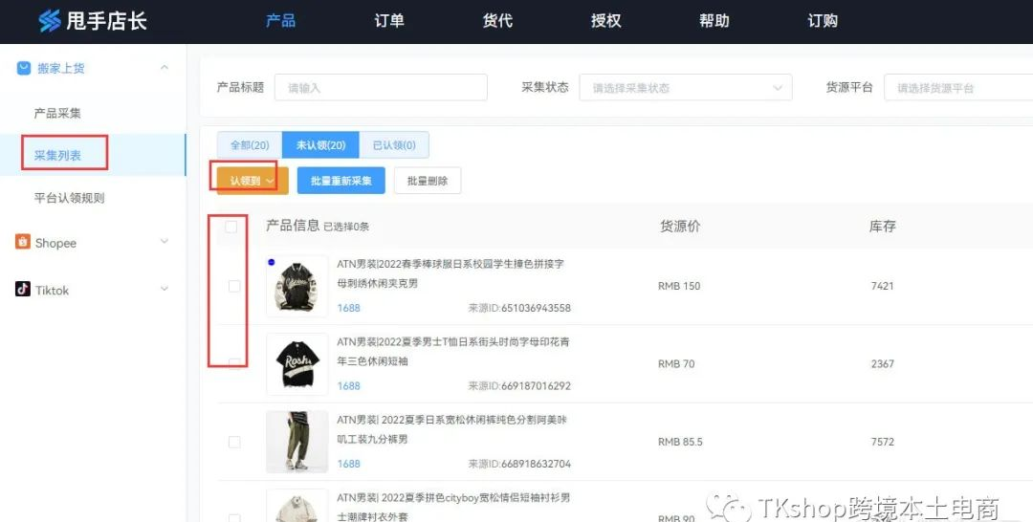Click the 批量重新采集 button

[x=341, y=181]
